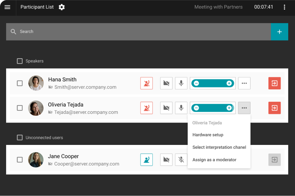
Task: Unmute Jane Cooper's muted microphone
Action: [x=181, y=160]
